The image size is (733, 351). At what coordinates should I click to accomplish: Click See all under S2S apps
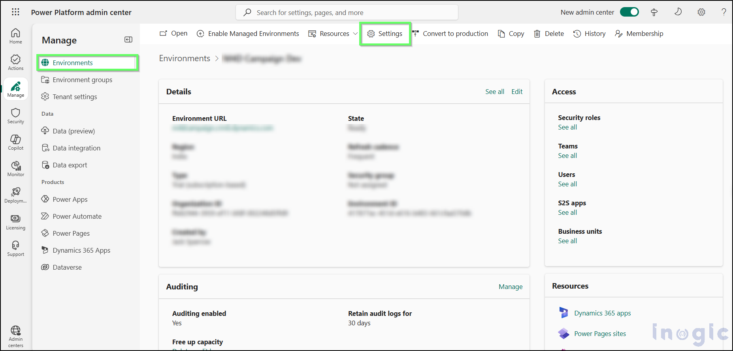coord(567,212)
